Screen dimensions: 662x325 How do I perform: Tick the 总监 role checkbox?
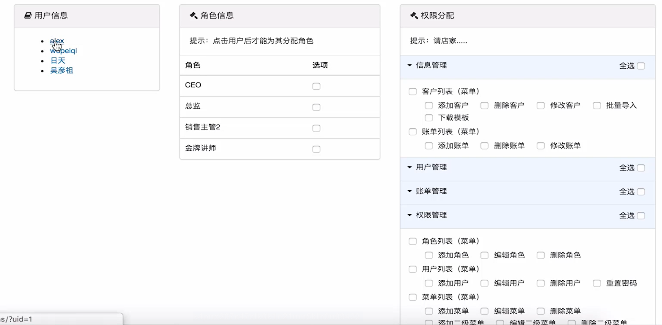pos(316,107)
